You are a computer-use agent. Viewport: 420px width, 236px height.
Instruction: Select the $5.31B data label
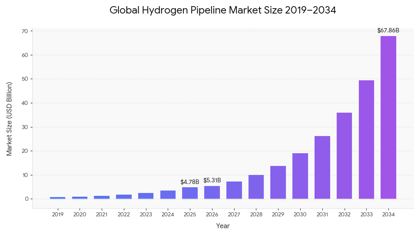click(x=212, y=180)
